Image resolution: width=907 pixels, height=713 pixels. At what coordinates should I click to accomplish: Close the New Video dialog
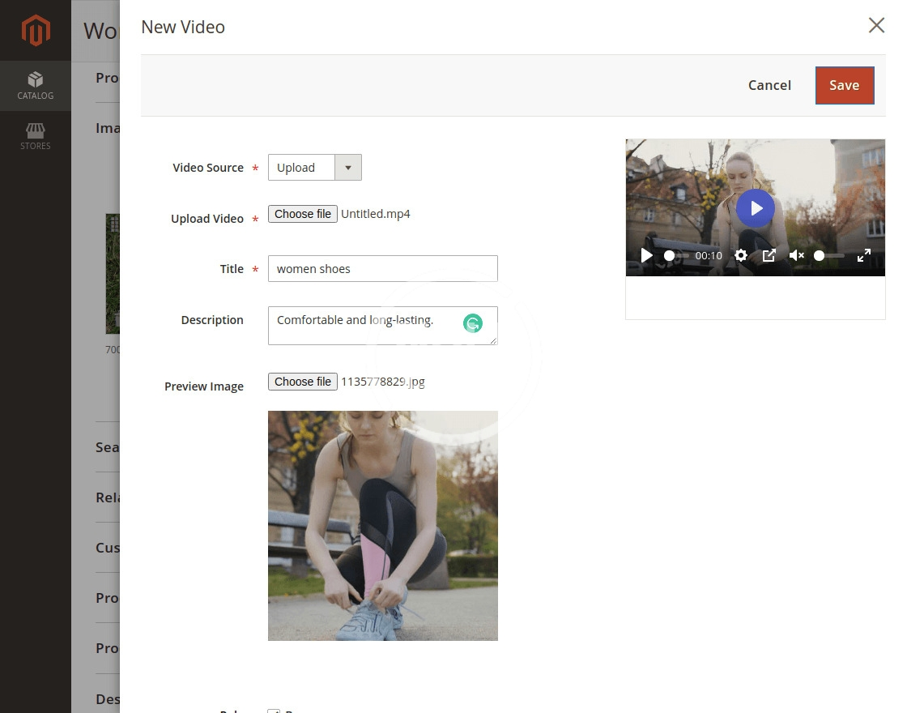(x=875, y=26)
